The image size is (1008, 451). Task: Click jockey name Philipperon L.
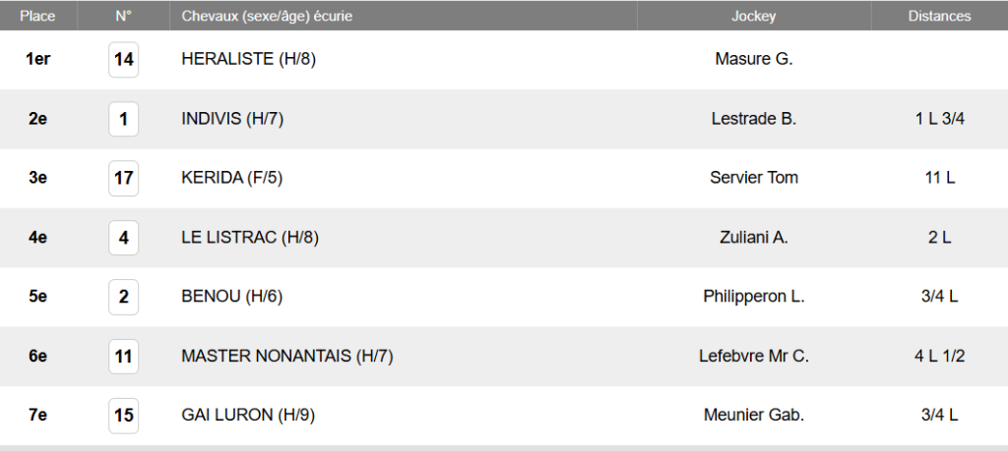click(754, 297)
